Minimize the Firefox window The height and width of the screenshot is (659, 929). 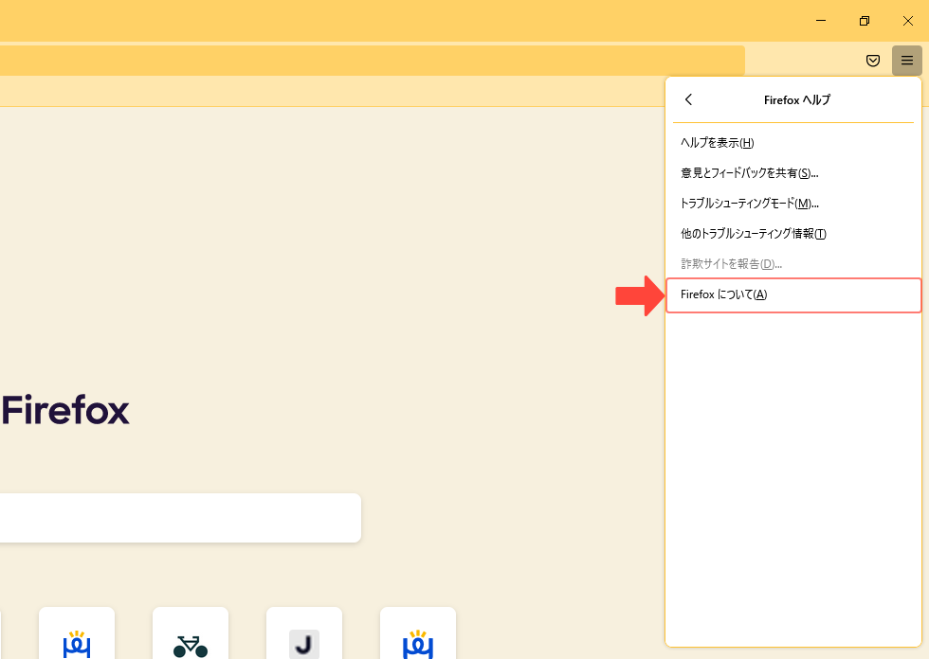pyautogui.click(x=821, y=21)
